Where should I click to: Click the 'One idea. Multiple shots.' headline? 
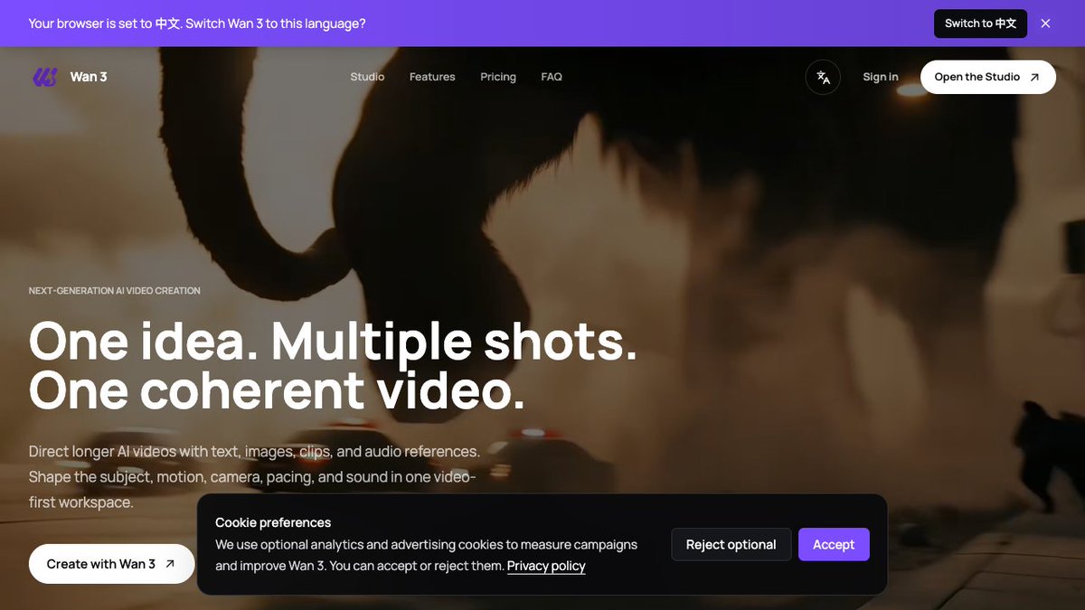coord(333,342)
